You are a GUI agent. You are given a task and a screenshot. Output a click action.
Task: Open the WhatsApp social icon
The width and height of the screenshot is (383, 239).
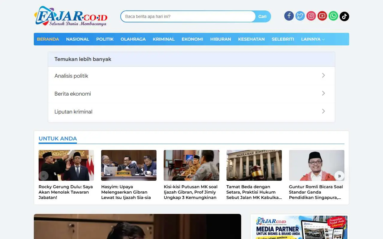click(333, 16)
